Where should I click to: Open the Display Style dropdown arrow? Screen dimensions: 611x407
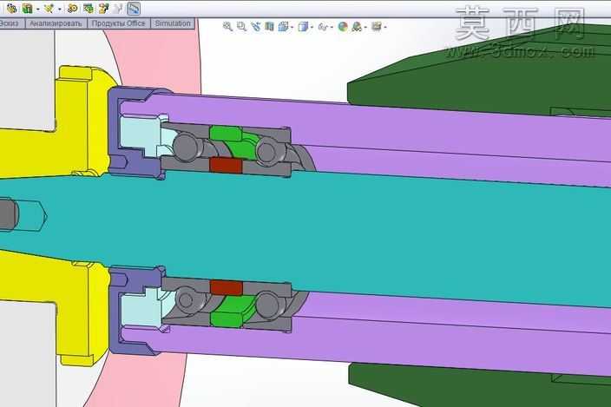[312, 27]
